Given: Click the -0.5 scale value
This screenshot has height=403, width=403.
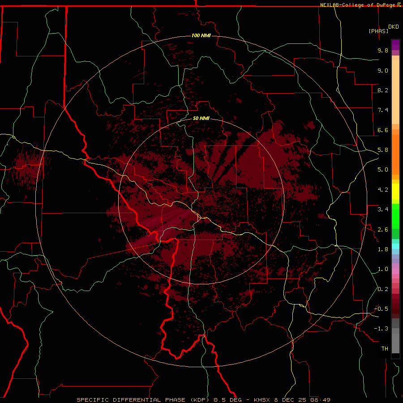Looking at the screenshot, I should pyautogui.click(x=381, y=309).
